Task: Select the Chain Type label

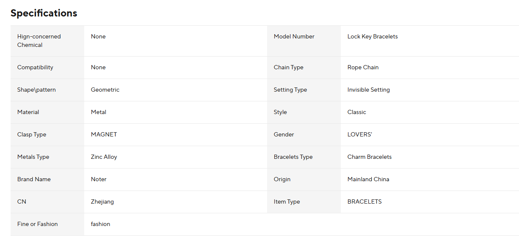Action: 289,68
